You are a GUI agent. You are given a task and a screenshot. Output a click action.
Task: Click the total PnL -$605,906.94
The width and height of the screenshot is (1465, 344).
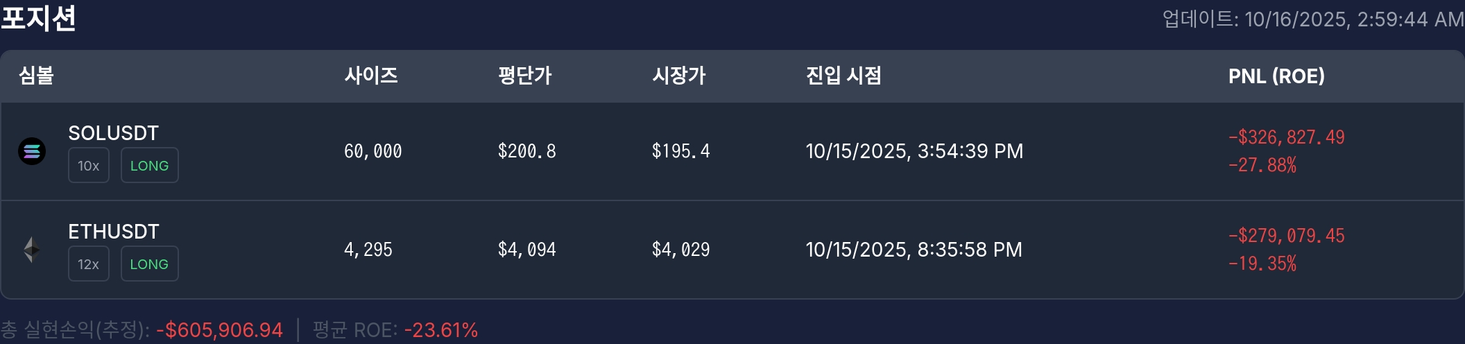219,330
